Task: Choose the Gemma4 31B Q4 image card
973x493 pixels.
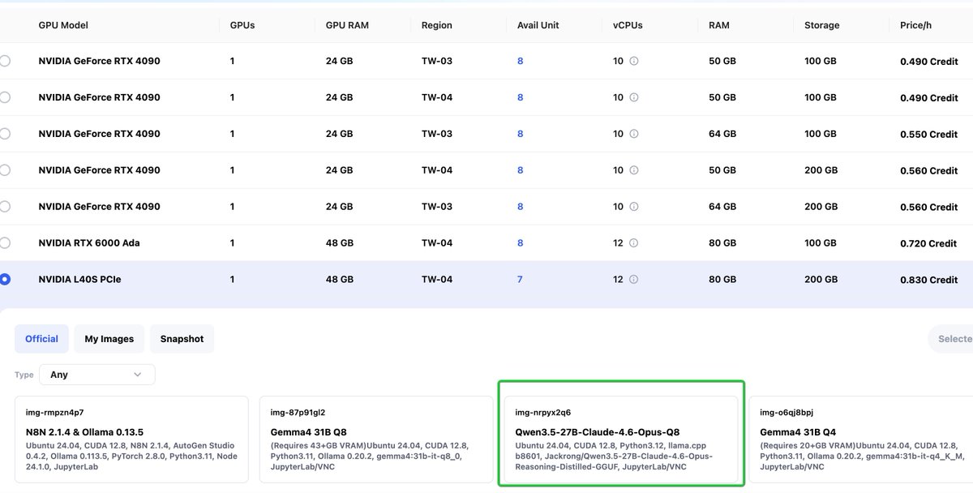Action: 861,439
